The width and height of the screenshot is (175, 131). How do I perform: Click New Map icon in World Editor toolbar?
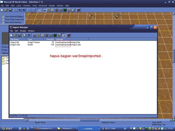pos(2,10)
